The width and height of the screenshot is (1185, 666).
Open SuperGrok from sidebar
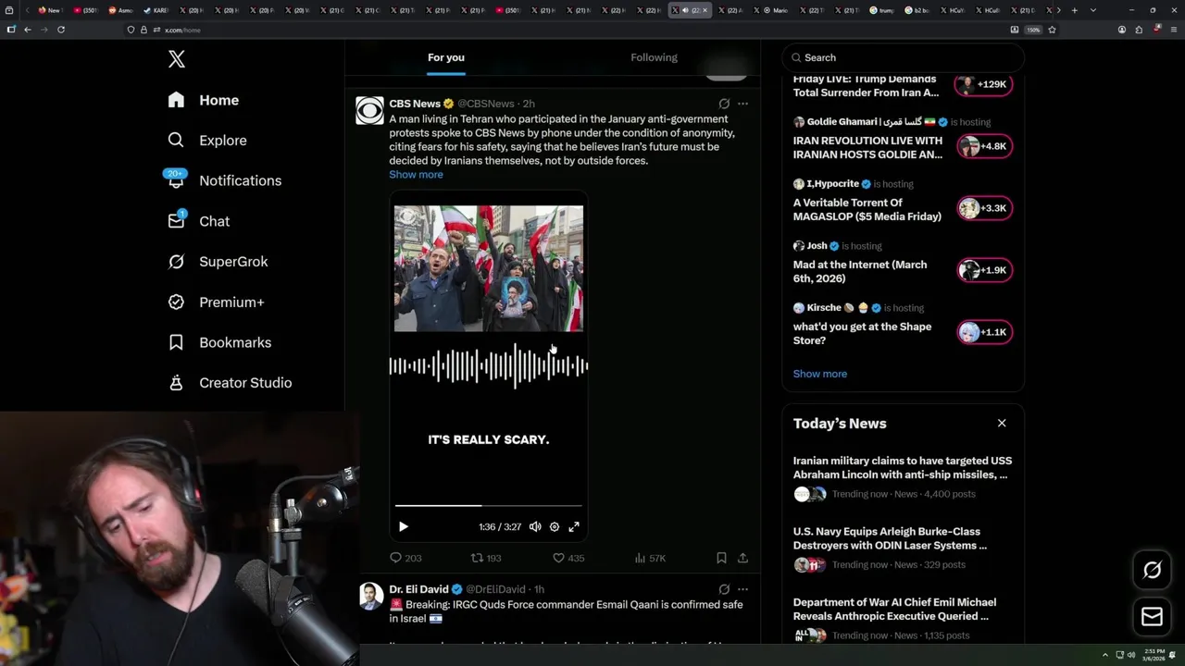click(x=218, y=262)
